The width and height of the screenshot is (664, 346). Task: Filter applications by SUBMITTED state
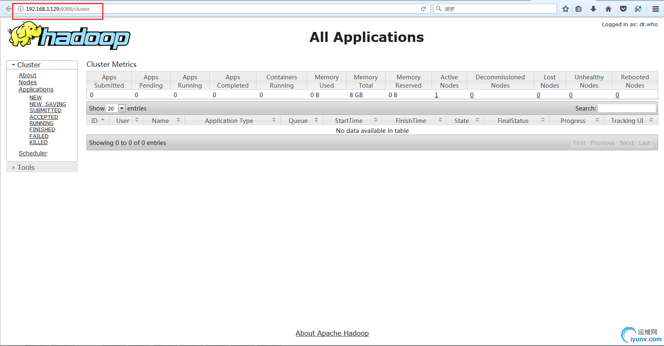point(45,110)
